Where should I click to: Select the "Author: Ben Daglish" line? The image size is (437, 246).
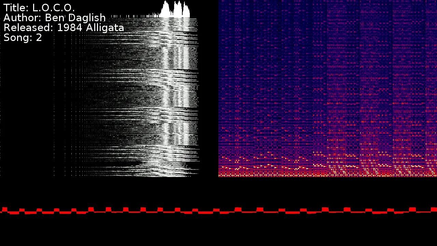point(55,18)
